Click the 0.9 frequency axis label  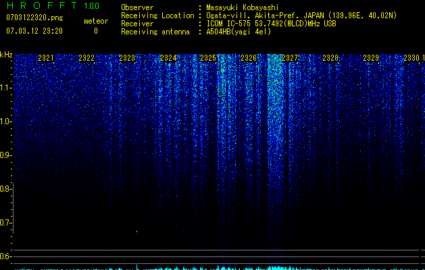(x=5, y=155)
